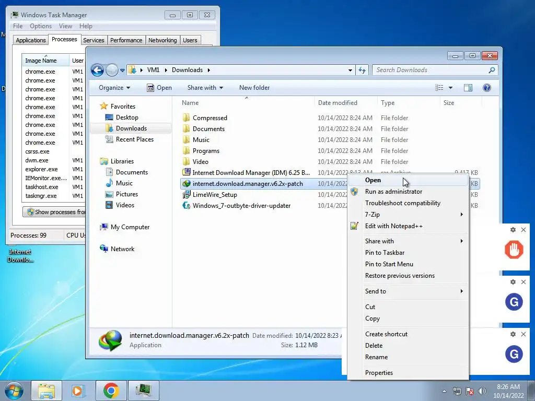Select My Computer in navigation pane

pos(130,227)
